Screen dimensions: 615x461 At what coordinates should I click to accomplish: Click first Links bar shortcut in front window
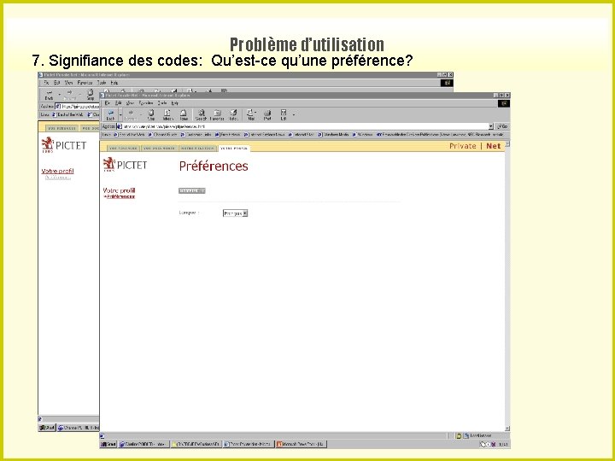129,135
